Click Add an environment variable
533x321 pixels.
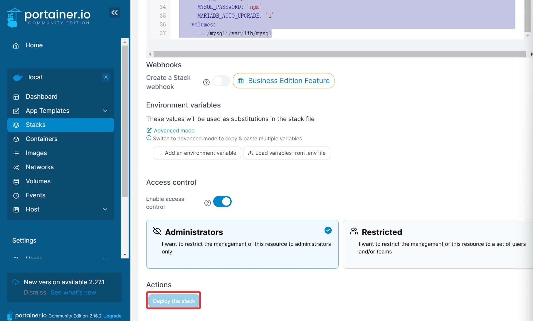click(x=197, y=153)
